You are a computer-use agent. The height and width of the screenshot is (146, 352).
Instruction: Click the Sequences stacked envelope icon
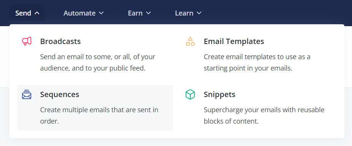click(27, 94)
